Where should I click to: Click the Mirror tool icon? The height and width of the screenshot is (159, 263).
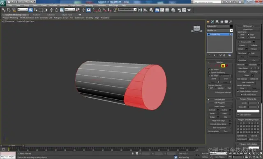tap(140, 10)
